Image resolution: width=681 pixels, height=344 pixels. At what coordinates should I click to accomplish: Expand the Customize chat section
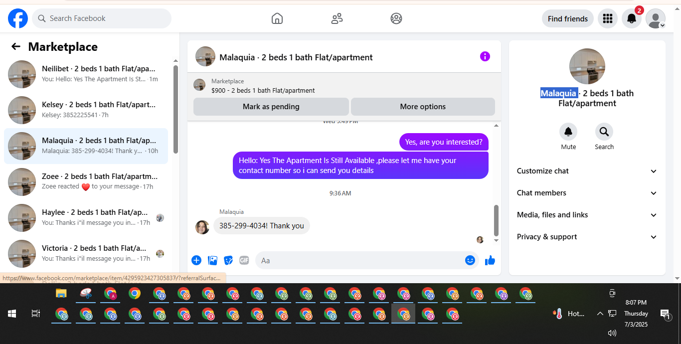pos(587,171)
